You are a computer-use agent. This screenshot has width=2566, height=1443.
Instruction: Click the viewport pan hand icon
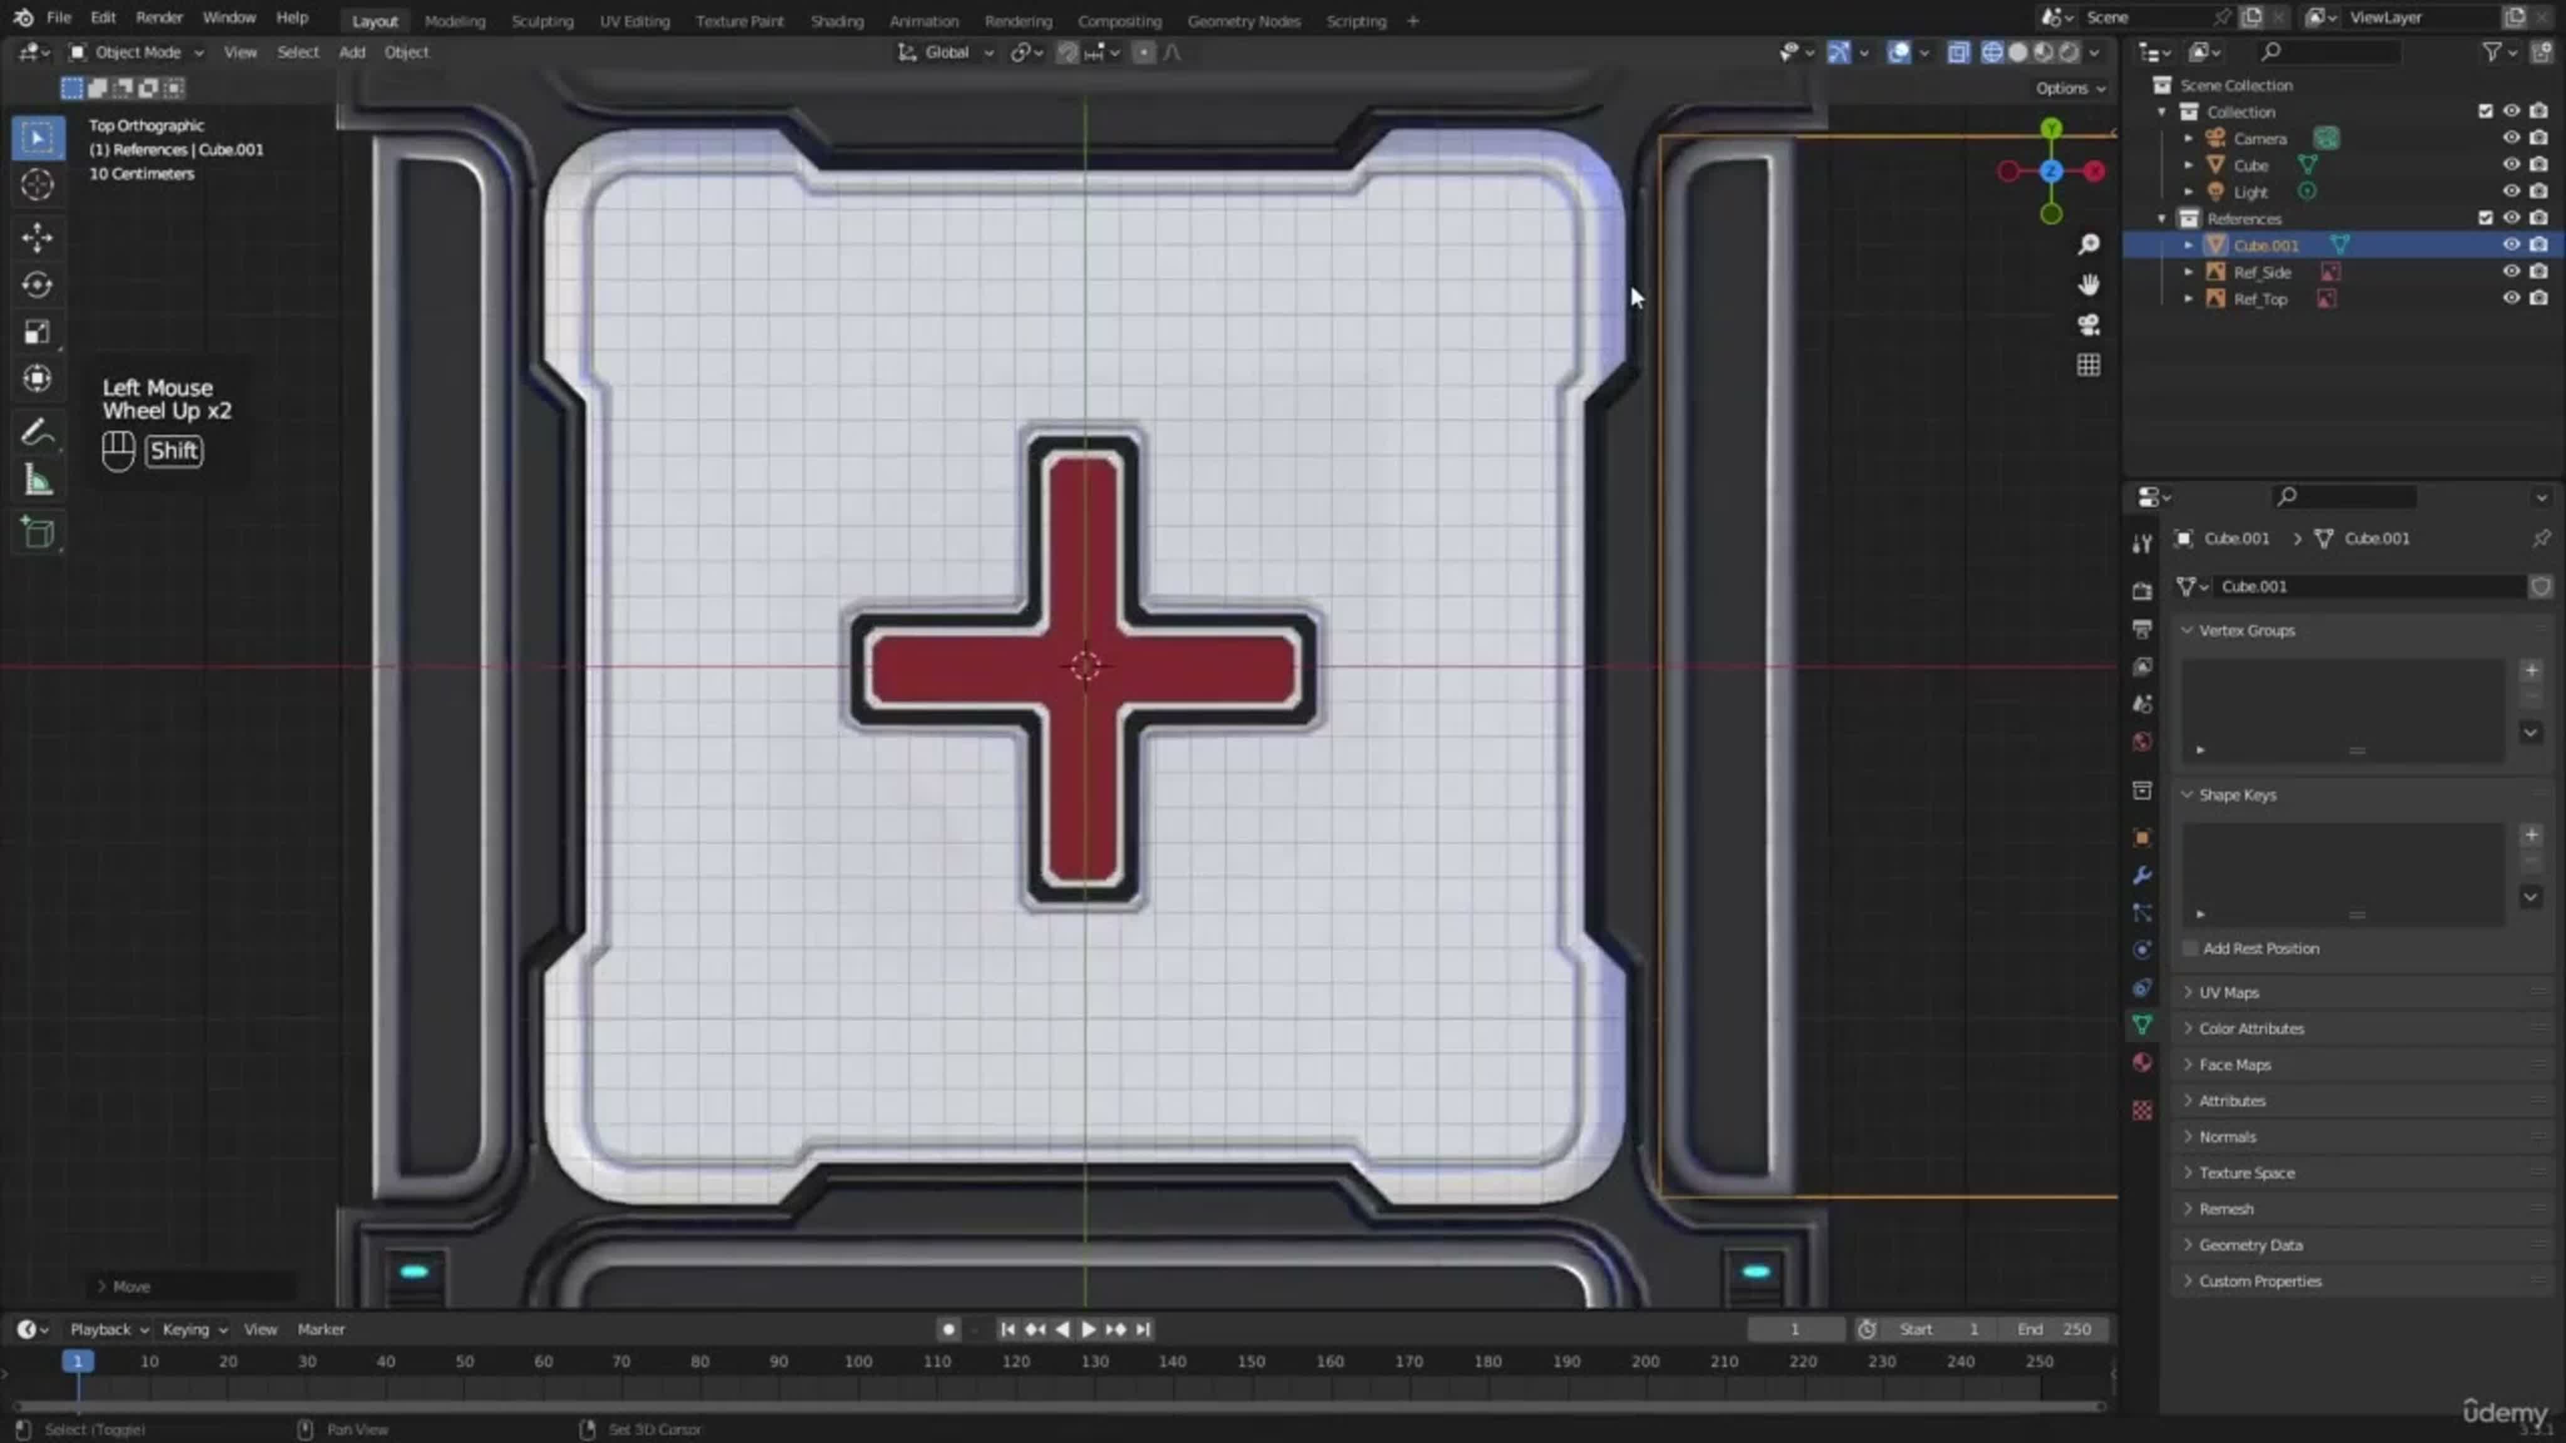[2089, 285]
